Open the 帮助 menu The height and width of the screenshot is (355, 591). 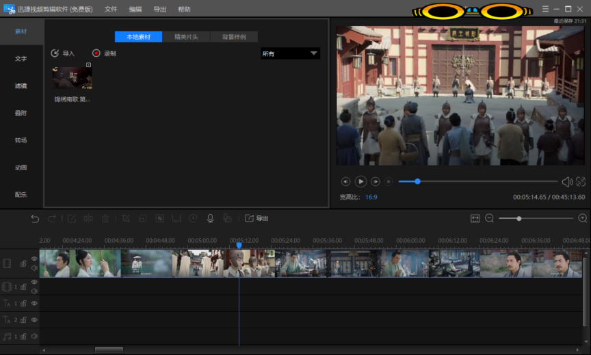pos(184,9)
